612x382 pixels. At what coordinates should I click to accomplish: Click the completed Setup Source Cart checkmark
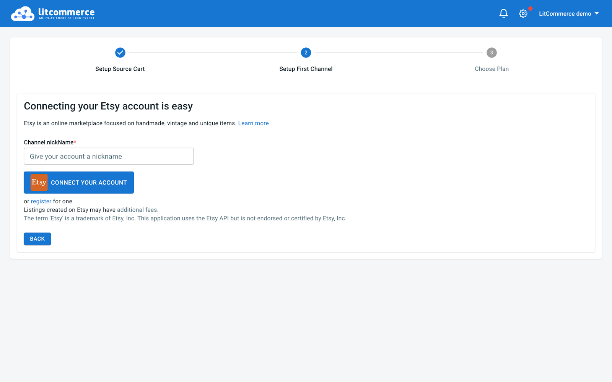click(120, 53)
